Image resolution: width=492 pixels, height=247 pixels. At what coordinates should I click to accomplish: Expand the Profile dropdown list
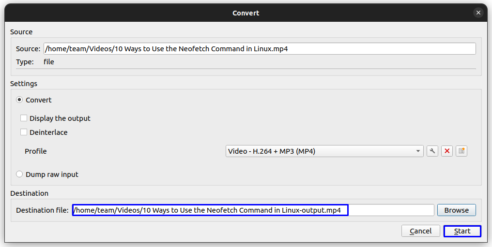pyautogui.click(x=324, y=151)
